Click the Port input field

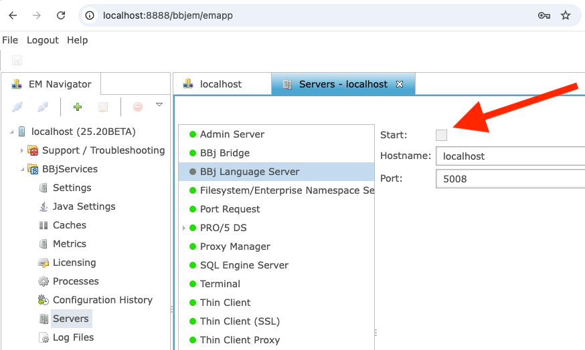(x=511, y=179)
